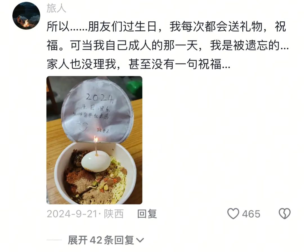Click the 陕西 location label
The width and height of the screenshot is (304, 252).
(114, 214)
